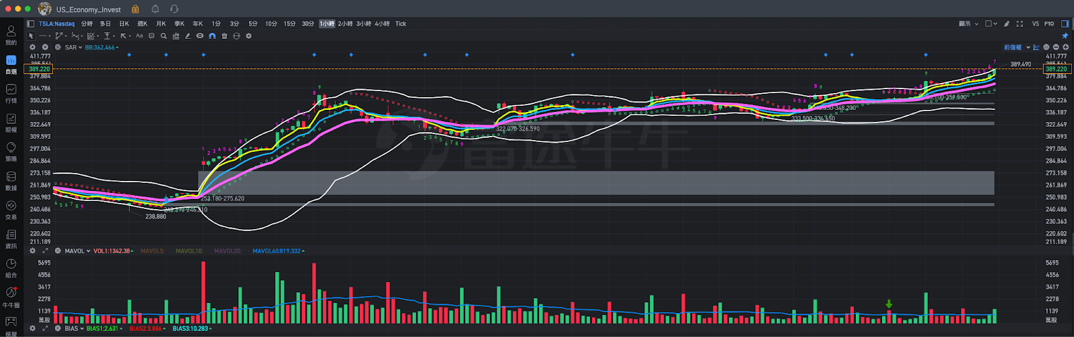Viewport: 1074px width, 337px height.
Task: Open MAVOL panel settings gear
Action: click(x=32, y=251)
